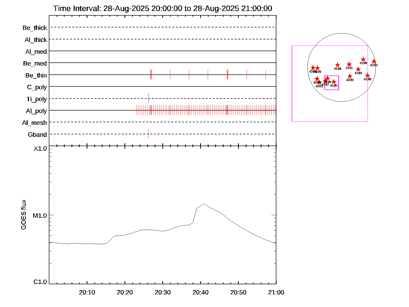Select the active region 4200 star
This screenshot has width=409, height=307.
tap(350, 76)
